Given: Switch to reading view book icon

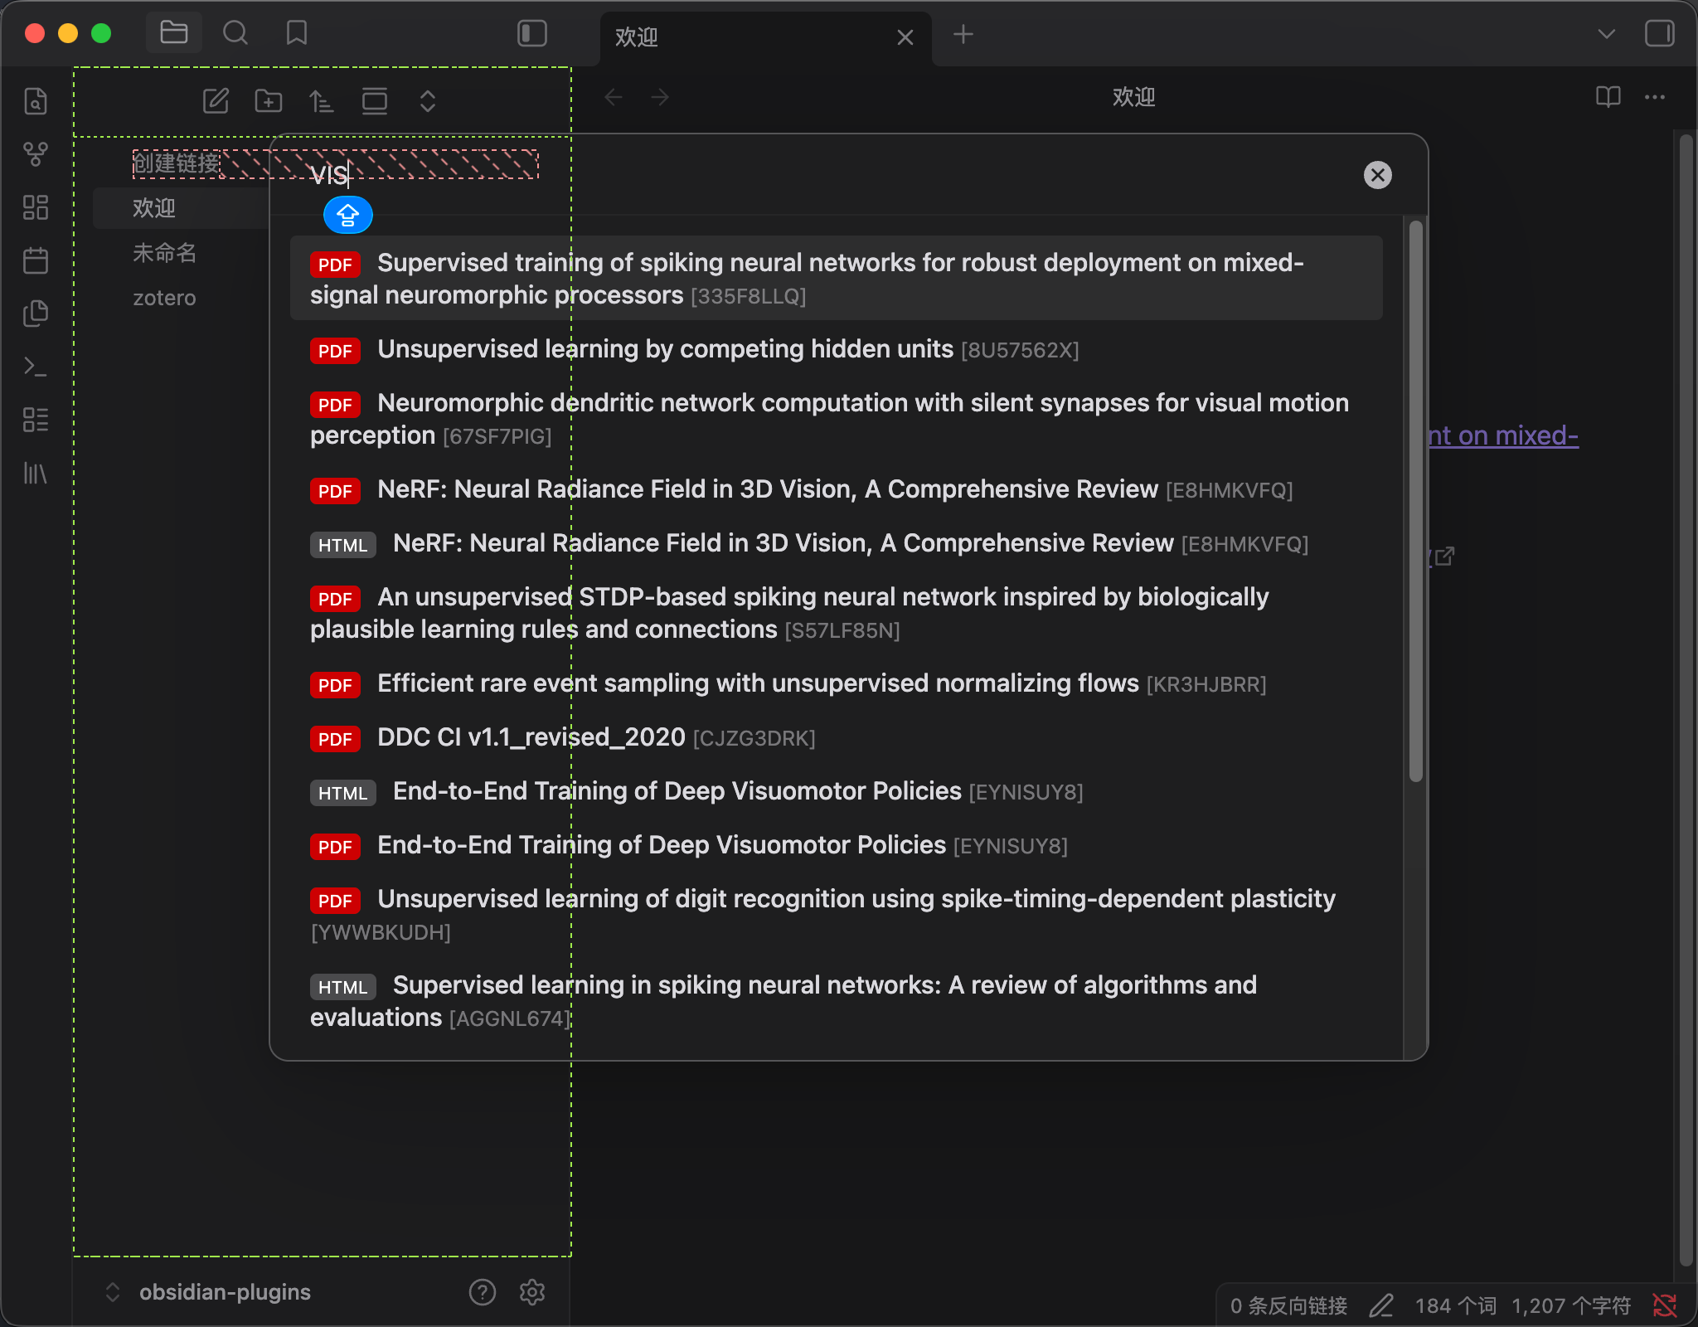Looking at the screenshot, I should [x=1608, y=97].
